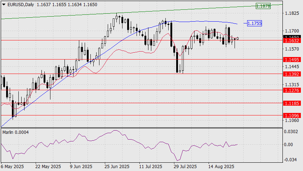Click the OHLC values 1.1637 1.1655 1.1634 1.1650
Viewport: 303px width, 171px height.
tap(67, 5)
